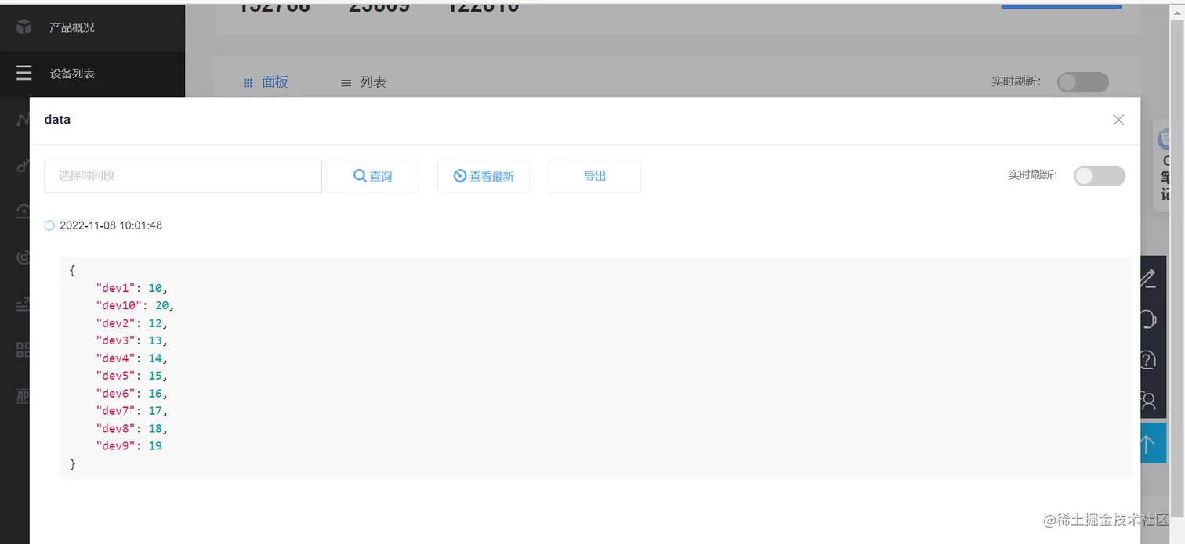Image resolution: width=1185 pixels, height=544 pixels.
Task: Click the "dev3": 13 line
Action: pos(132,340)
